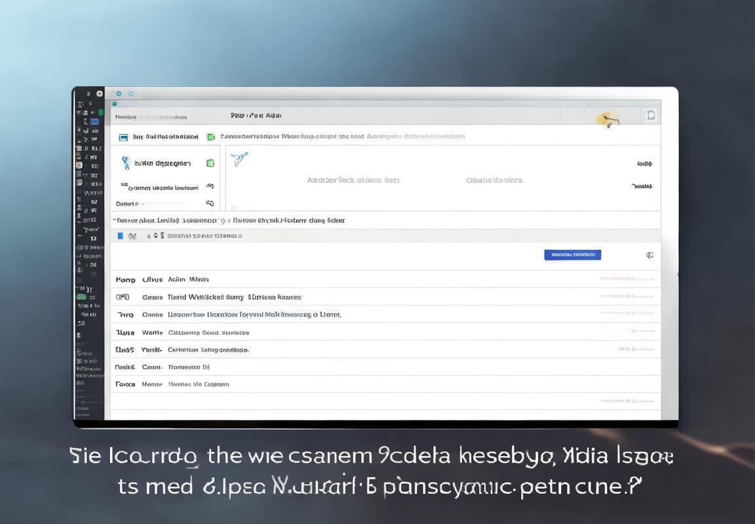Select the blue highlighted item in the dark sidebar
This screenshot has width=755, height=524.
(x=94, y=122)
